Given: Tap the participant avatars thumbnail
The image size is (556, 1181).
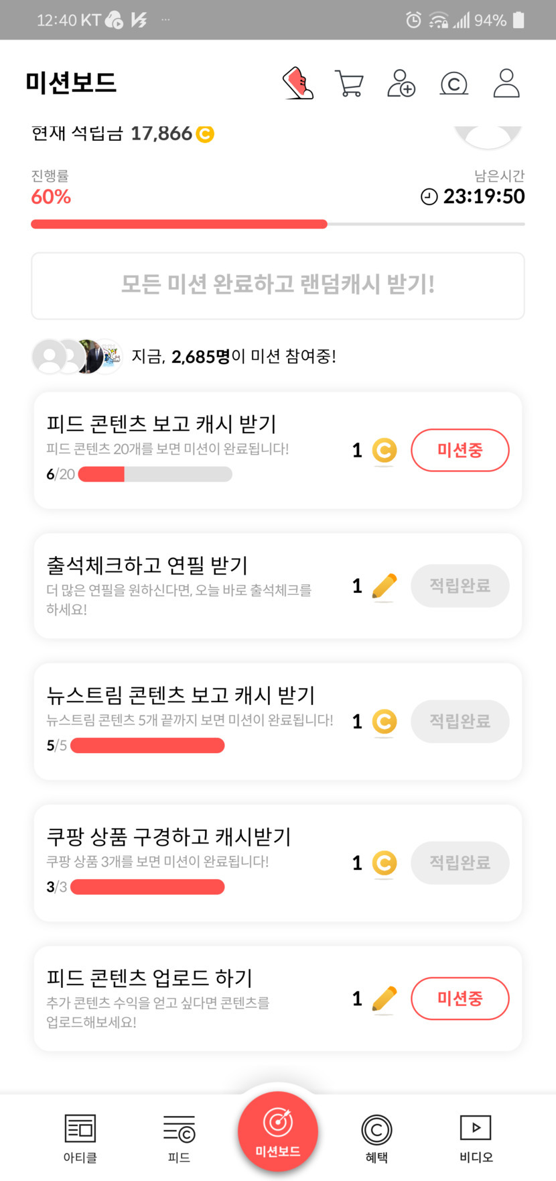Looking at the screenshot, I should pos(78,356).
